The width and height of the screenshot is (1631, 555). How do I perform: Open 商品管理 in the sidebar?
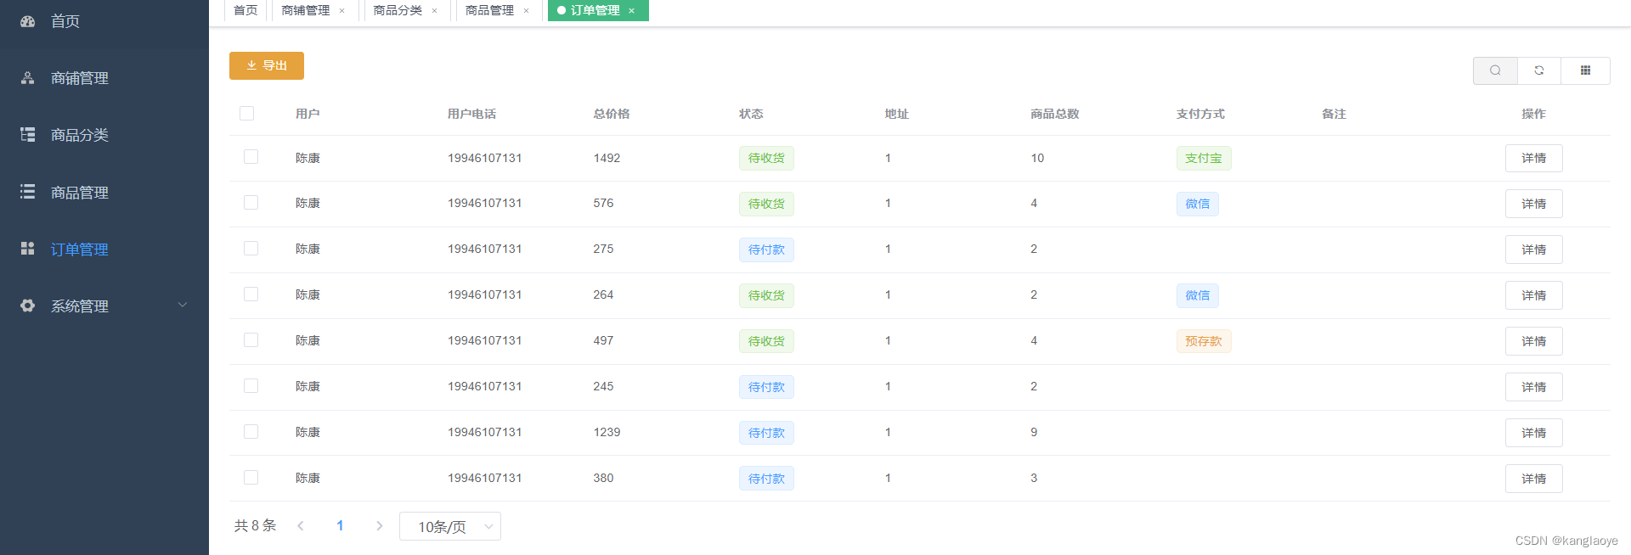(80, 193)
